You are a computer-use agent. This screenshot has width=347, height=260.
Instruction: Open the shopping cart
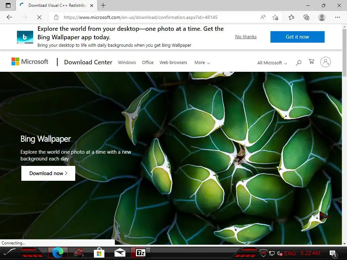click(x=311, y=62)
